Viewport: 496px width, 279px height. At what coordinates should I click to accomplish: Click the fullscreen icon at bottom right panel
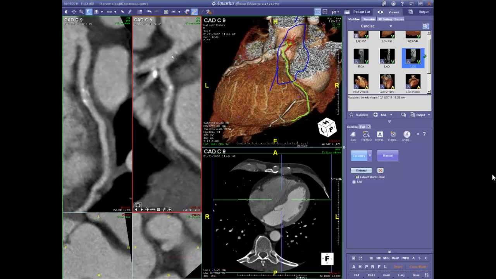pyautogui.click(x=426, y=275)
